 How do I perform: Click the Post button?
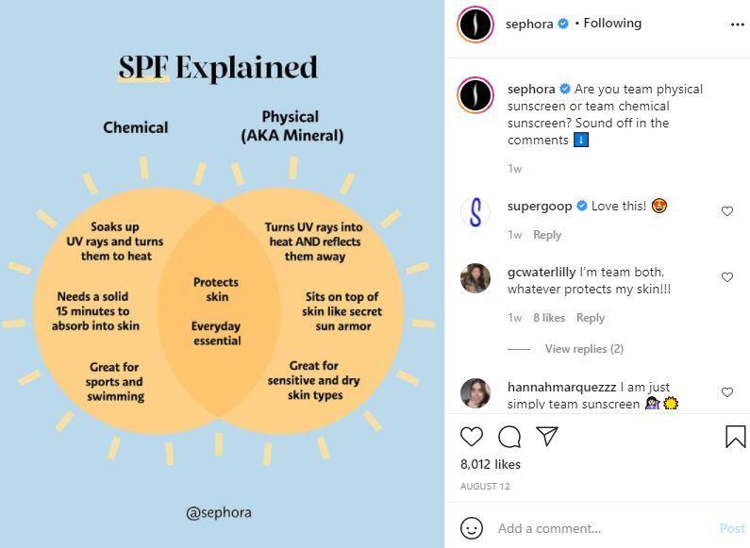(x=732, y=528)
